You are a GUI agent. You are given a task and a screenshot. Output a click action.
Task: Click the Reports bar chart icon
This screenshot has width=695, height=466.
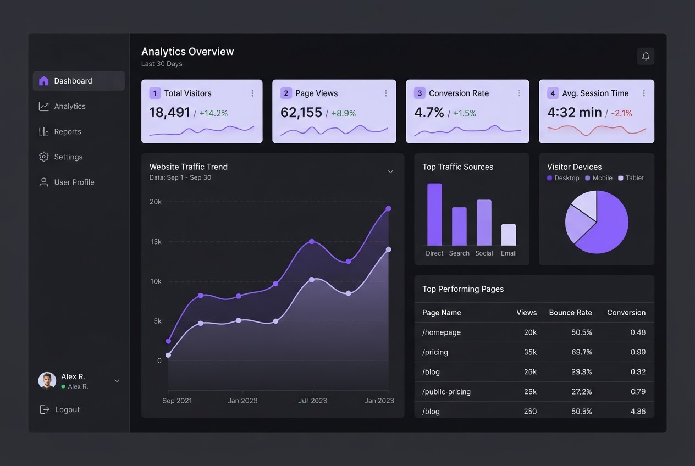44,131
